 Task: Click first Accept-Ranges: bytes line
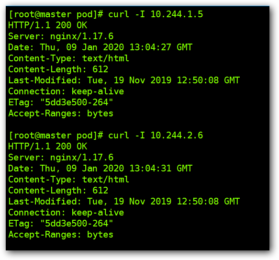coord(61,113)
